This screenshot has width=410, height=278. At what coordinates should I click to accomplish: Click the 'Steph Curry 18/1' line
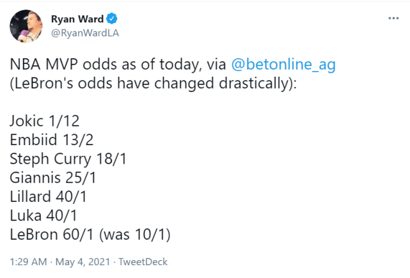click(x=68, y=159)
